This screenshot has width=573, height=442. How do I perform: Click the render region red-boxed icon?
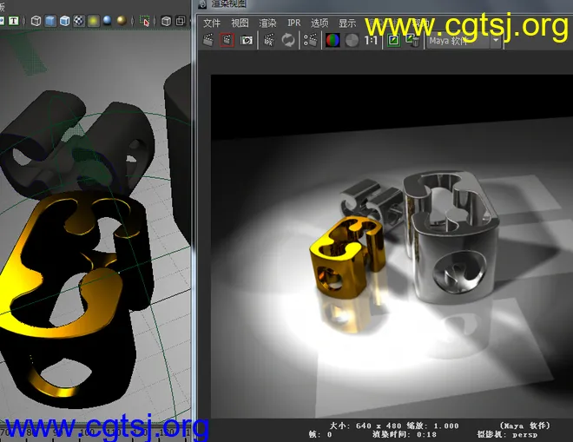coord(227,40)
